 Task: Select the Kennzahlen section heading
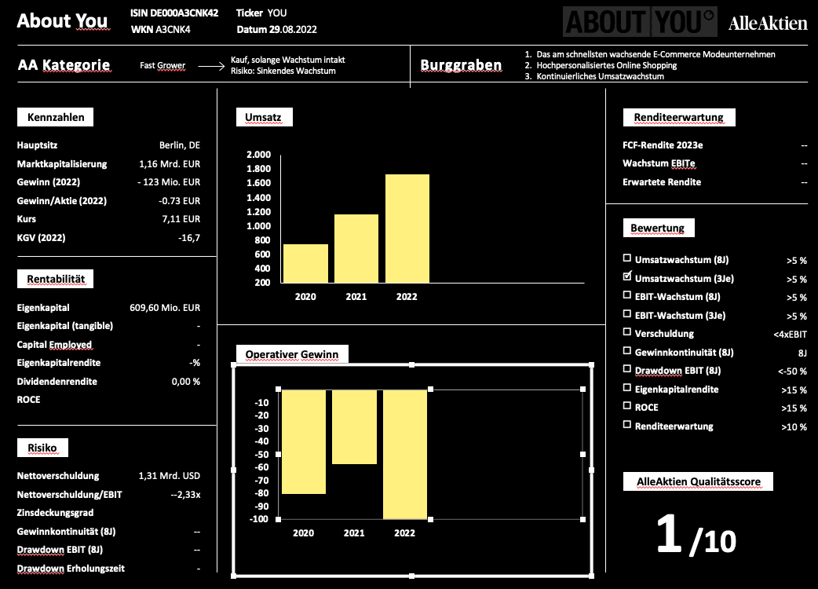pos(55,117)
